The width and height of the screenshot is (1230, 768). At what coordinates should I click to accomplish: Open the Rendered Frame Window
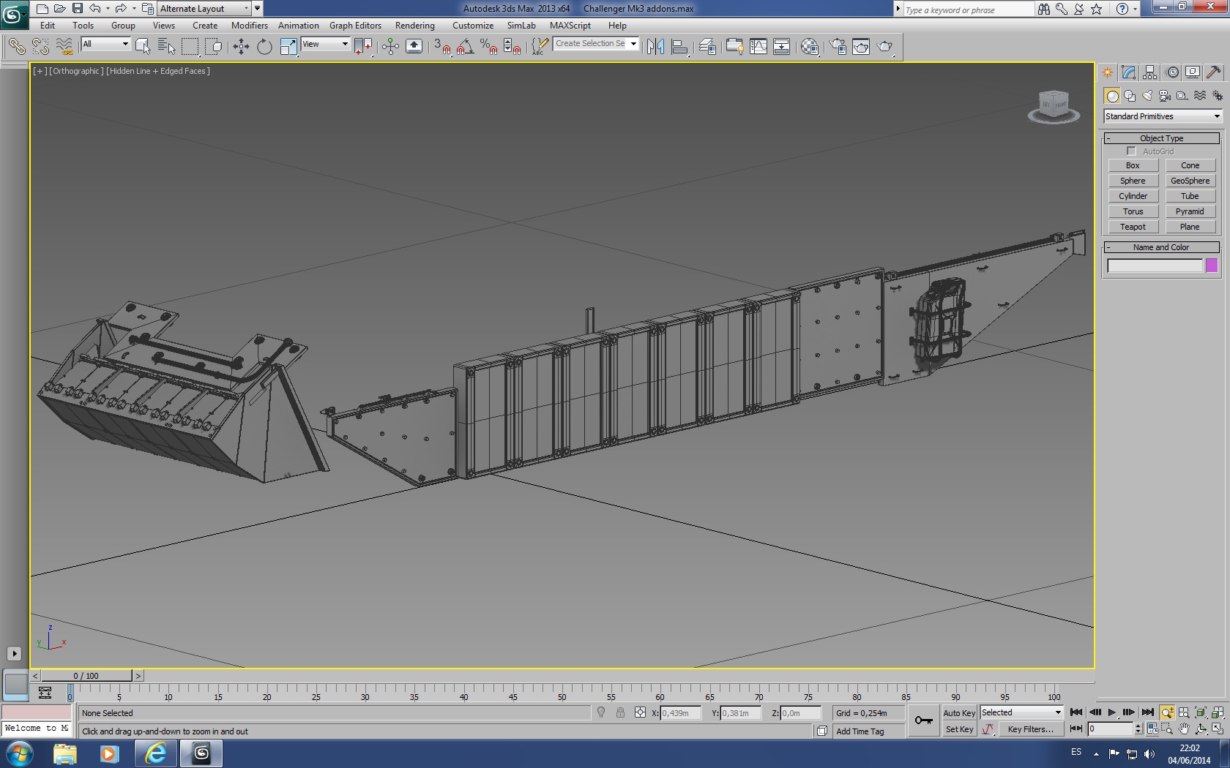coord(861,47)
